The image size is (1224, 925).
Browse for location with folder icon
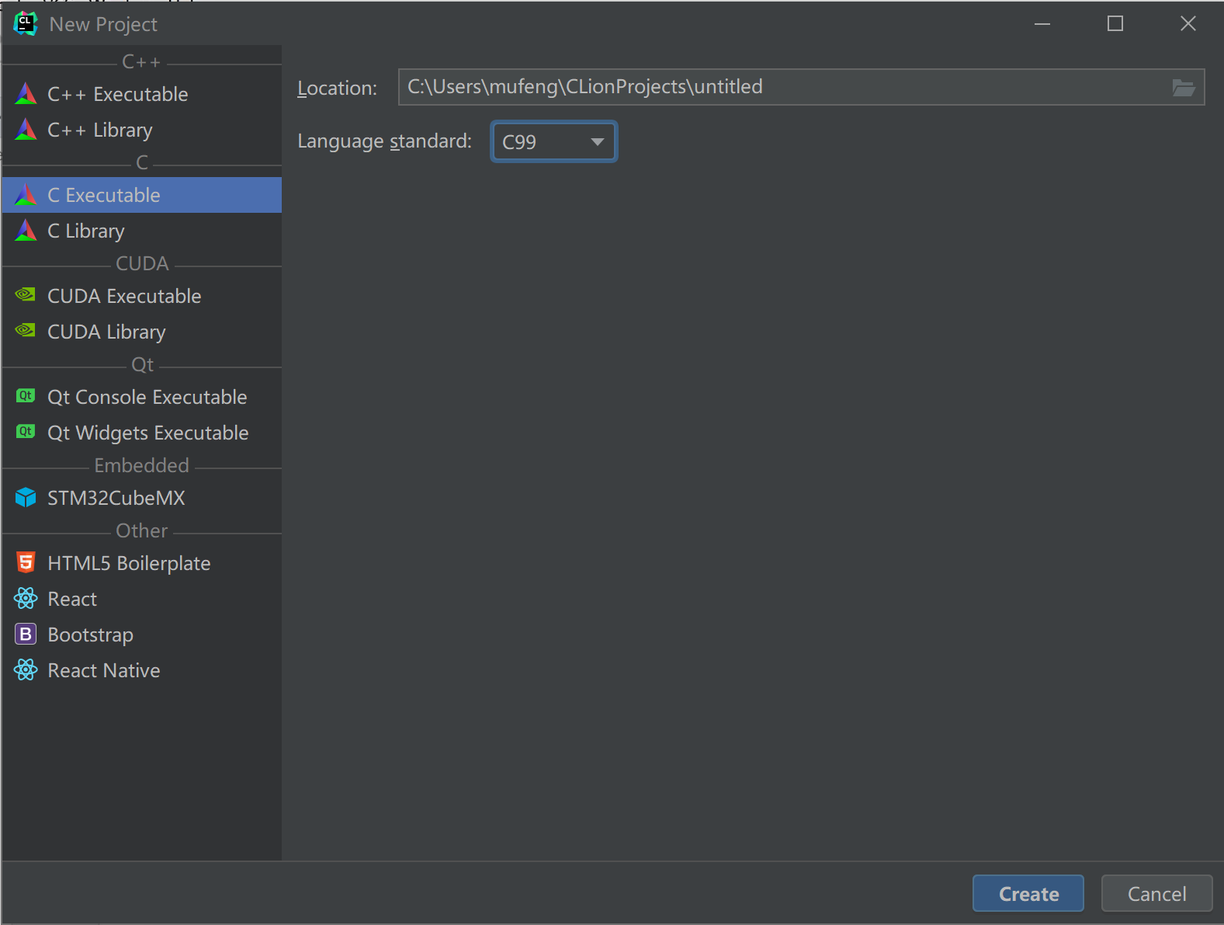[x=1184, y=87]
